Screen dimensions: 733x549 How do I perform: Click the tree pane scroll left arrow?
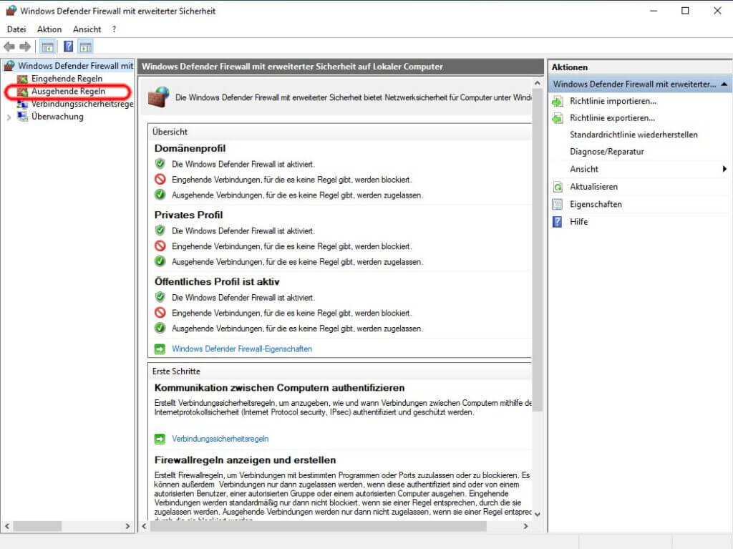click(x=7, y=526)
